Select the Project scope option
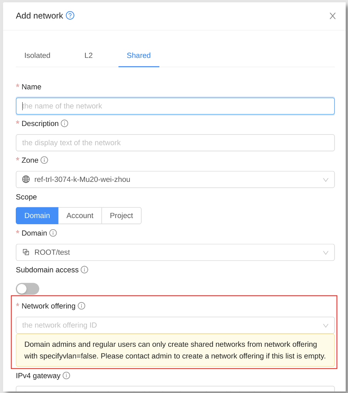Image resolution: width=348 pixels, height=393 pixels. (121, 215)
